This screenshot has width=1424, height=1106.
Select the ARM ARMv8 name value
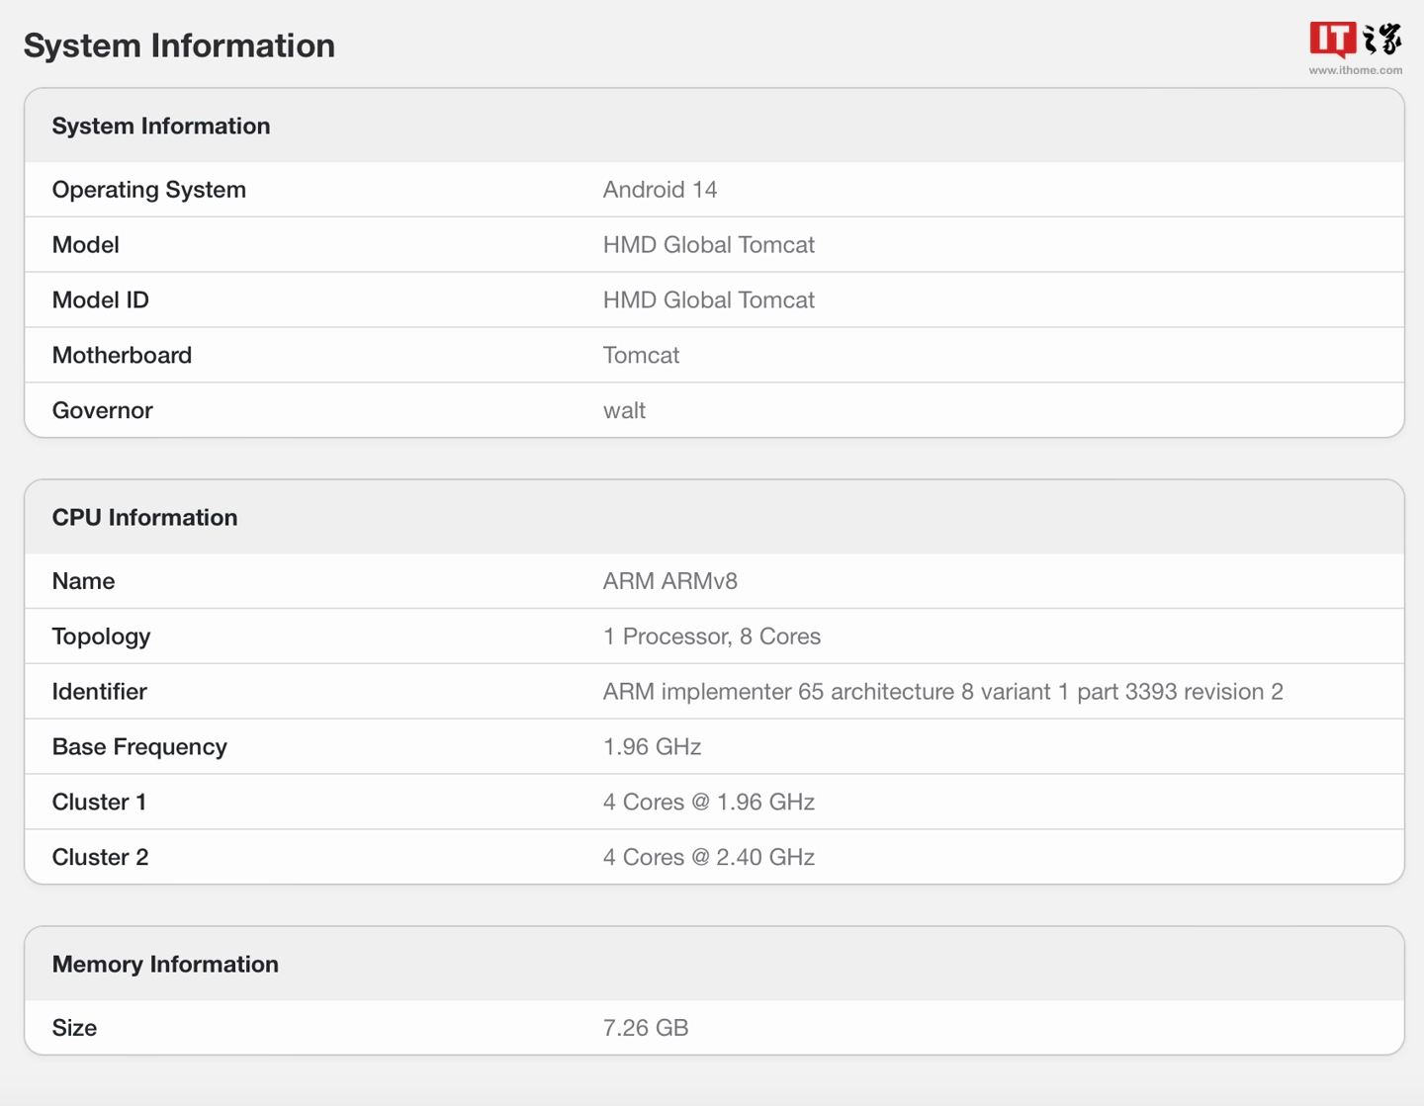click(x=669, y=581)
